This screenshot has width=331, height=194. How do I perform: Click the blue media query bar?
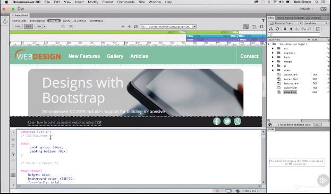click(x=226, y=36)
